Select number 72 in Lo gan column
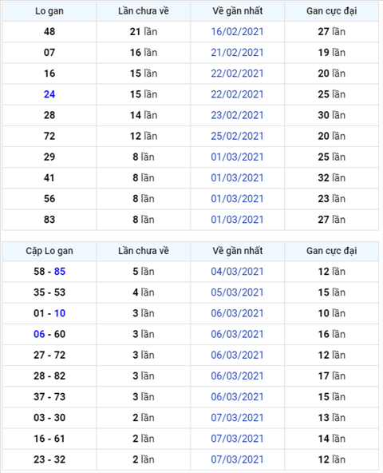Viewport: 383px width, 473px height. tap(49, 136)
